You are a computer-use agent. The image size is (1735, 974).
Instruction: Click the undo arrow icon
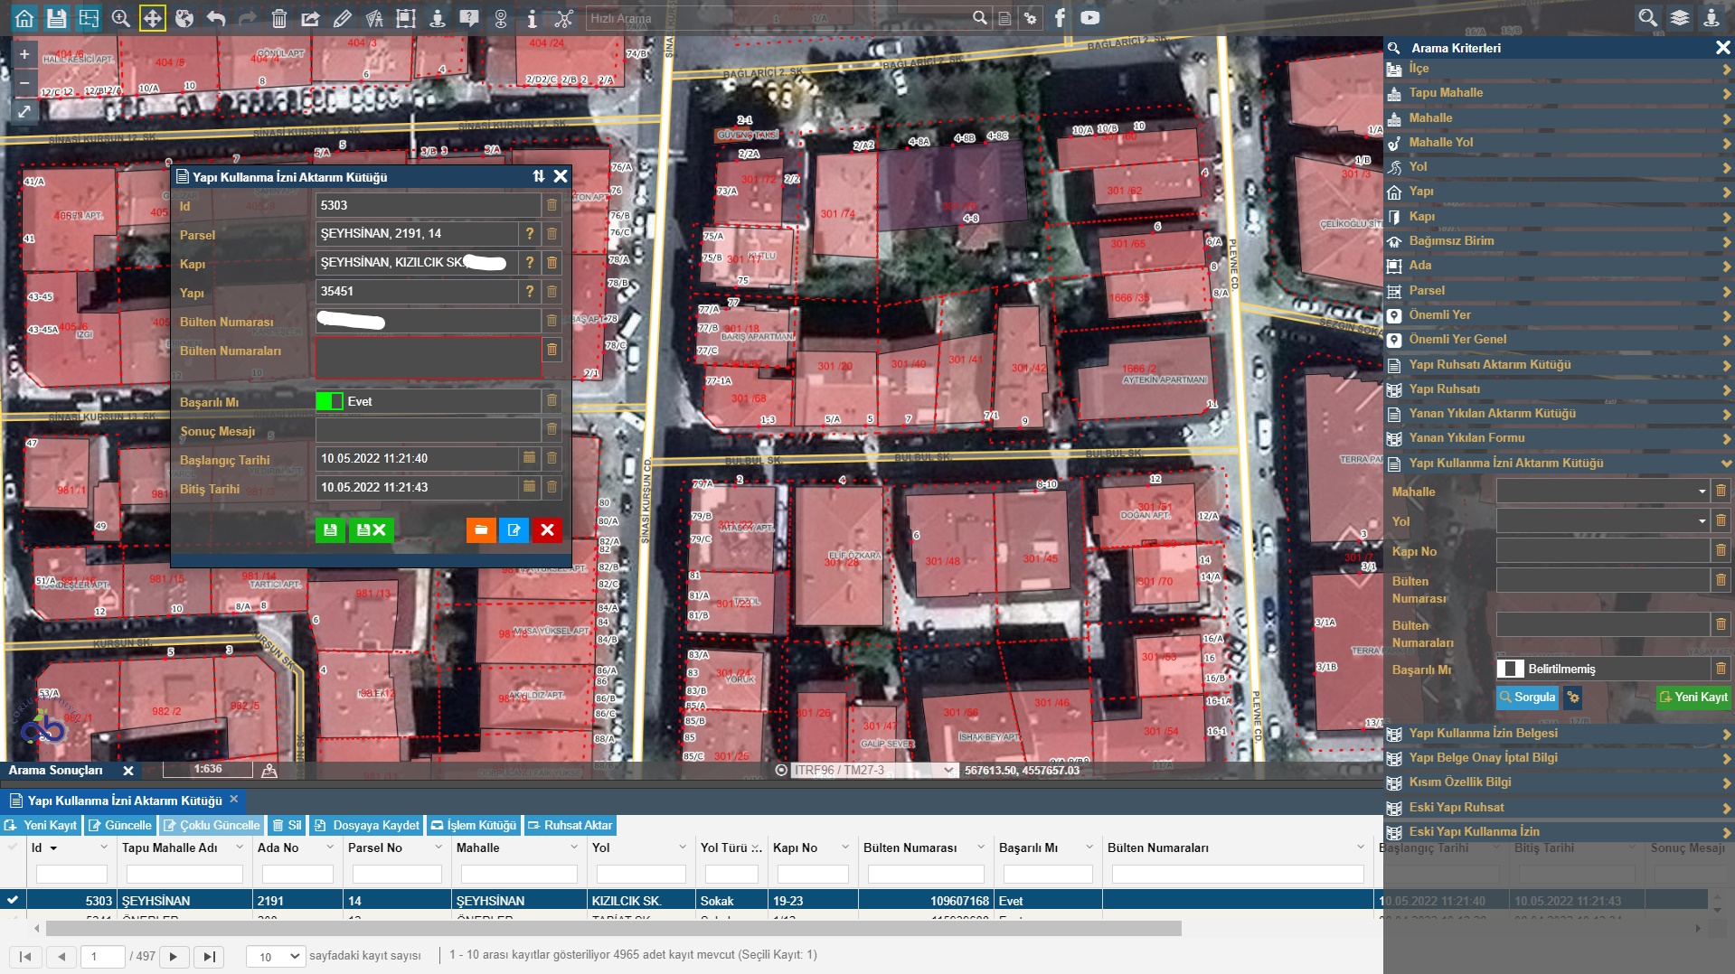coord(215,18)
